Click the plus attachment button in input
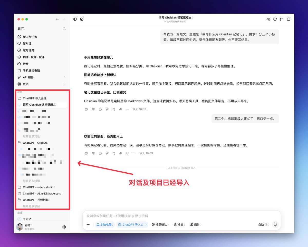 coord(88,224)
